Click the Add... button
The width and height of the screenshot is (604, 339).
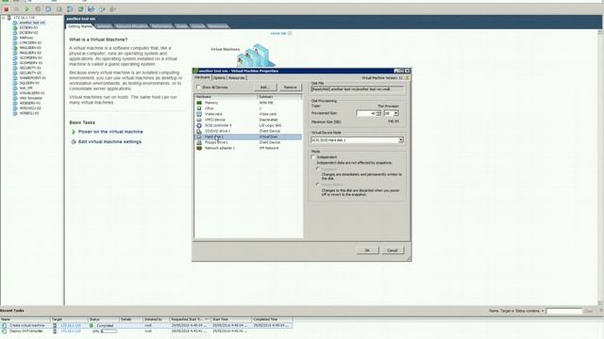coord(264,88)
